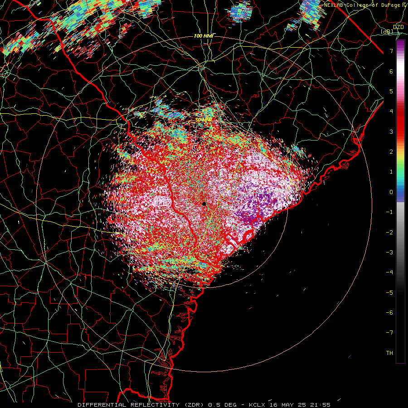Click the DZD product label above the color bar
The image size is (408, 408).
point(398,27)
